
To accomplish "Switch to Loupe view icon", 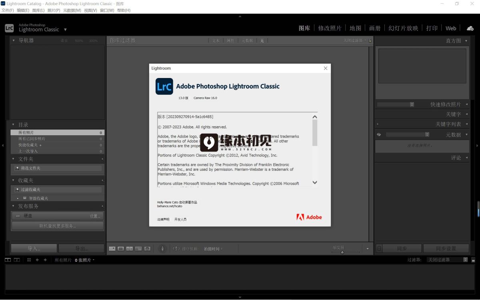I will coord(121,249).
